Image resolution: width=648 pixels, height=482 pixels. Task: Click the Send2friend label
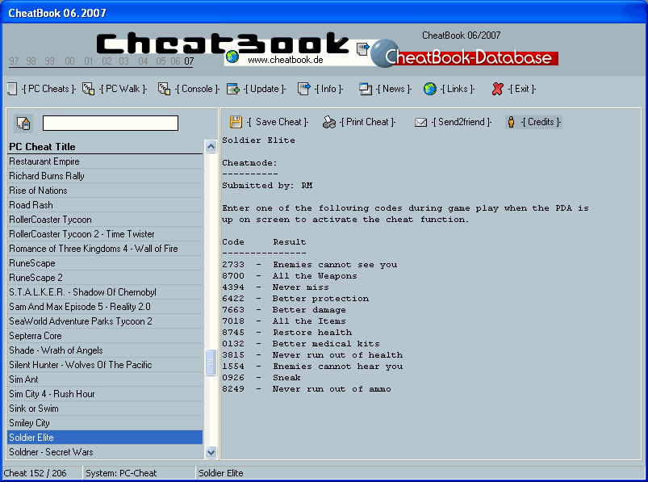[x=462, y=122]
